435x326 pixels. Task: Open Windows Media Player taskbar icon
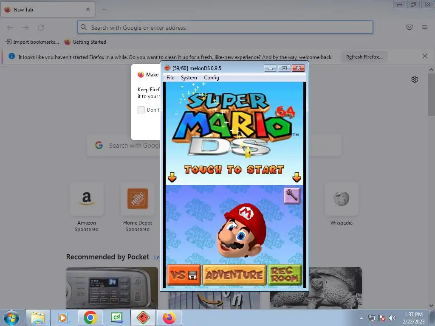[x=64, y=318]
